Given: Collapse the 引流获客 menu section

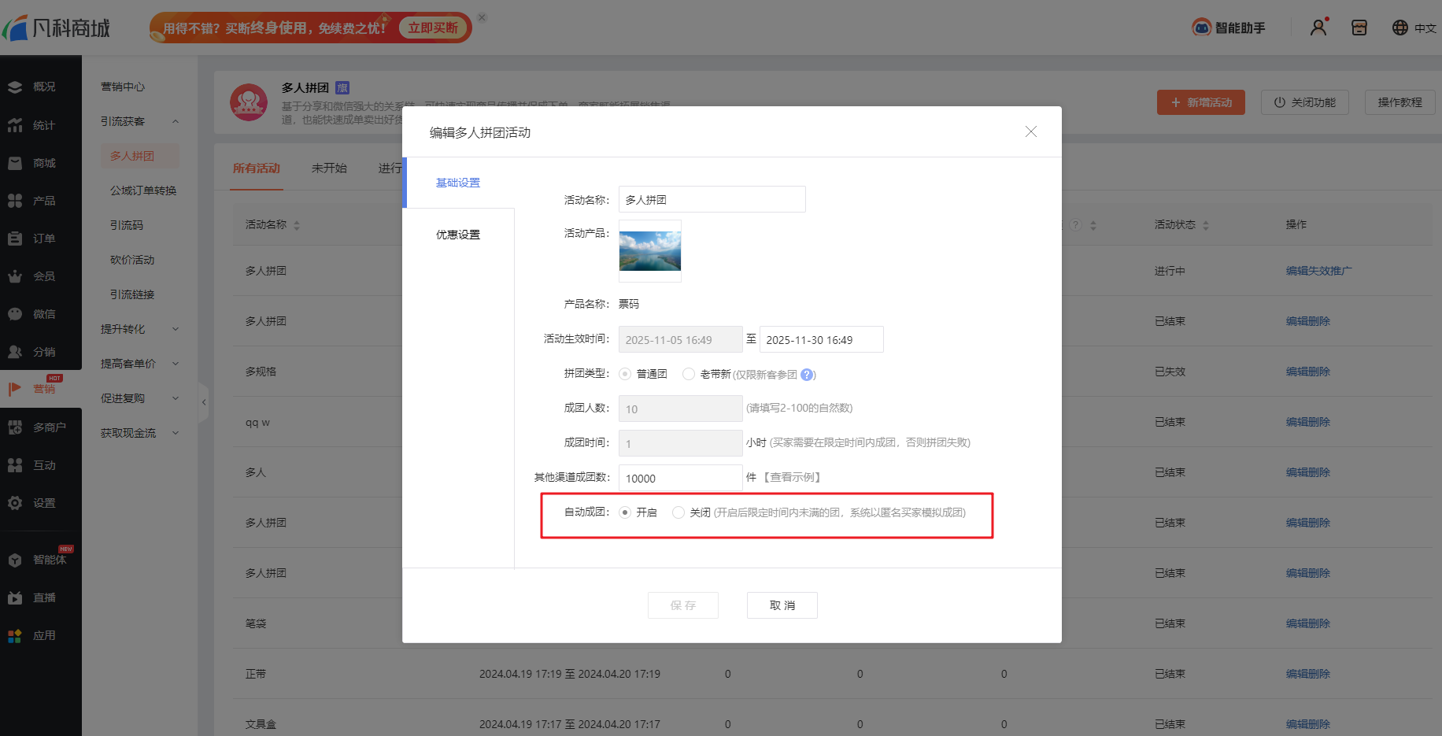Looking at the screenshot, I should point(176,121).
